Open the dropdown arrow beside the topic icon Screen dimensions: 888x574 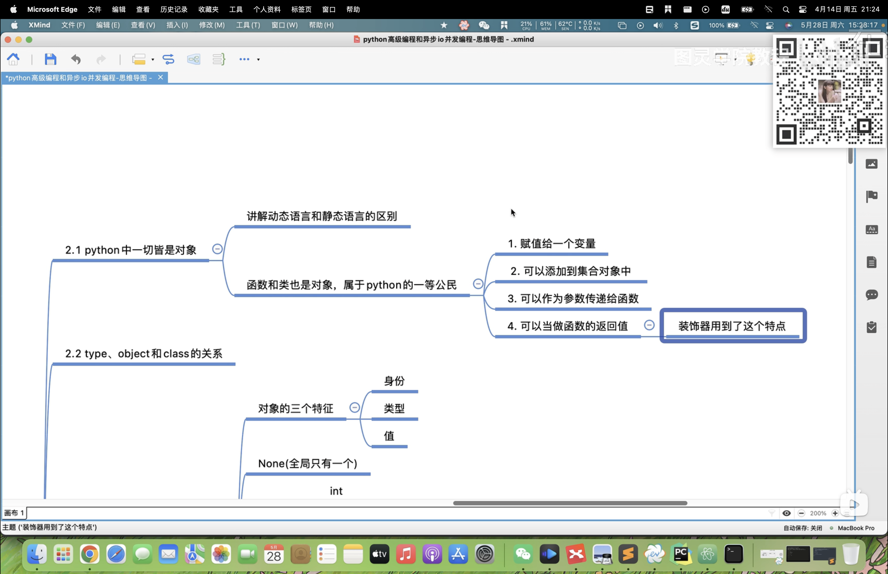153,60
